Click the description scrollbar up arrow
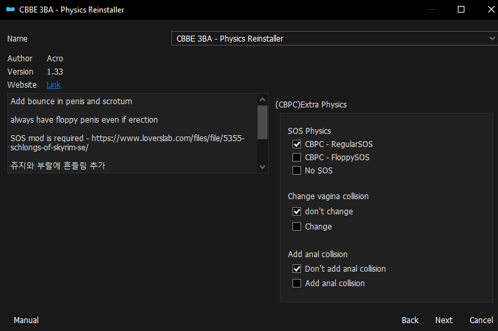The width and height of the screenshot is (498, 331). click(262, 100)
